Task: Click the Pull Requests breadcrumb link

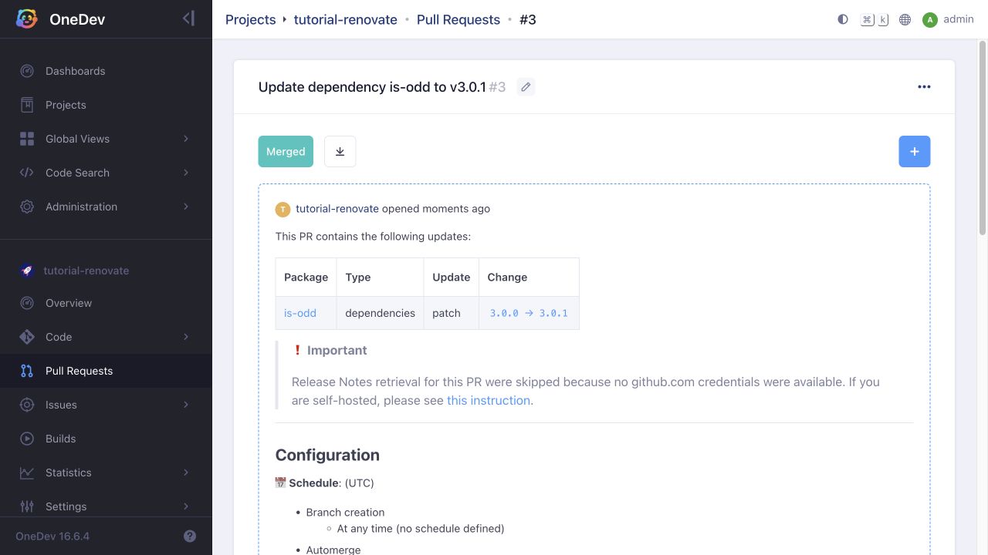Action: [458, 20]
